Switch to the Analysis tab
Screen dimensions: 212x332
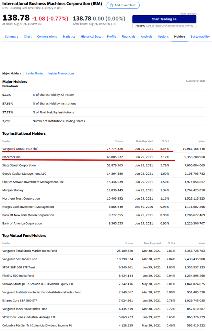click(x=147, y=37)
